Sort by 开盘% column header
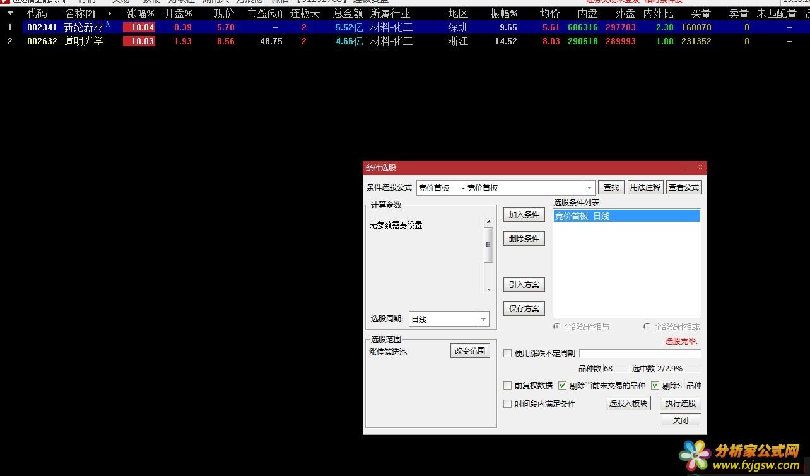Image resolution: width=810 pixels, height=476 pixels. 178,13
